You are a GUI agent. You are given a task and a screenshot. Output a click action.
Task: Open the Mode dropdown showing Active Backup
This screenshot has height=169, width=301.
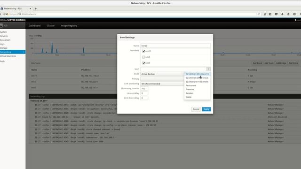tap(162, 74)
